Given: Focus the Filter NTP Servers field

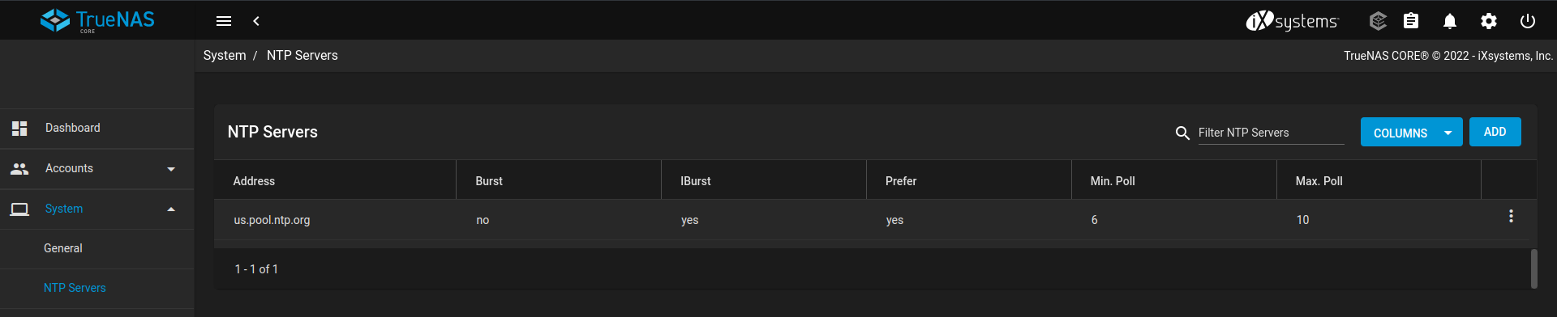Looking at the screenshot, I should coord(1271,133).
